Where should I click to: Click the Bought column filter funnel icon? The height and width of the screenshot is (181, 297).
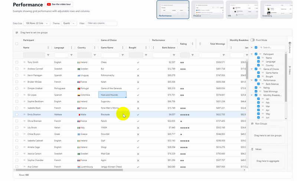146,55
